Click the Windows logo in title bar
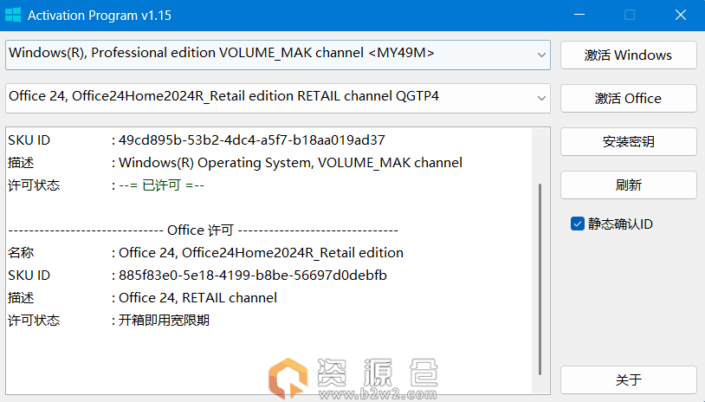The width and height of the screenshot is (705, 402). (13, 15)
